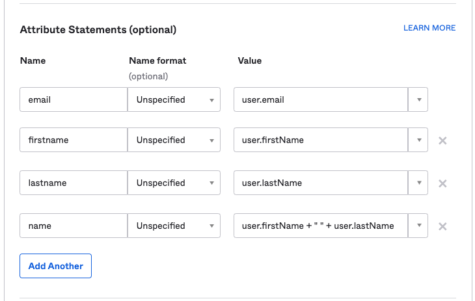Expand Name format dropdown for name row

tap(174, 226)
